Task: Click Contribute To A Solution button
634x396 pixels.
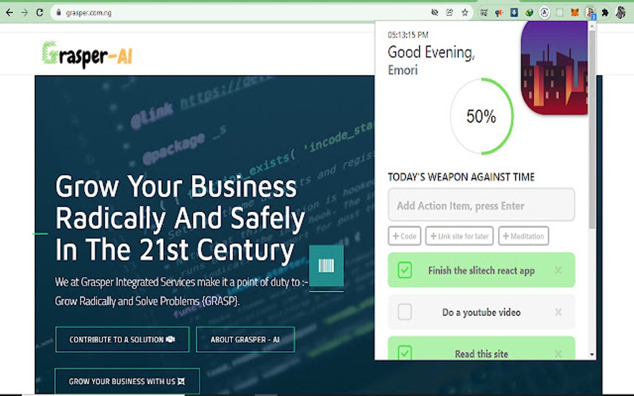Action: pos(122,340)
